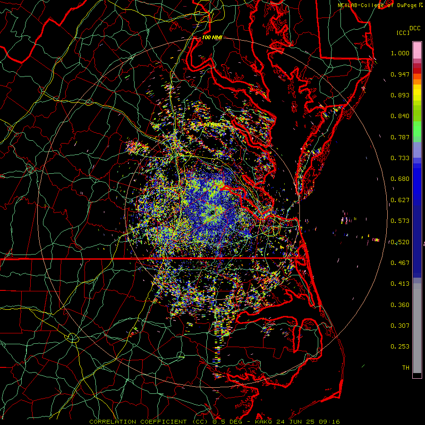Click the Correlation Coefficient caption at the bottom
Viewport: 425px width, 425px height.
215,422
